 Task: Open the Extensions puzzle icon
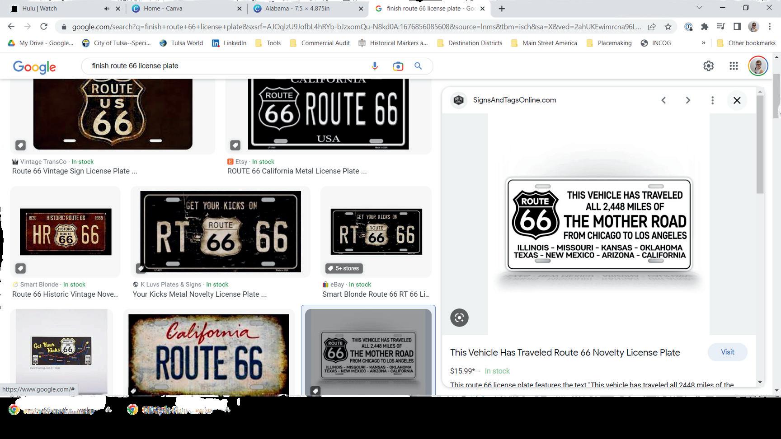705,27
